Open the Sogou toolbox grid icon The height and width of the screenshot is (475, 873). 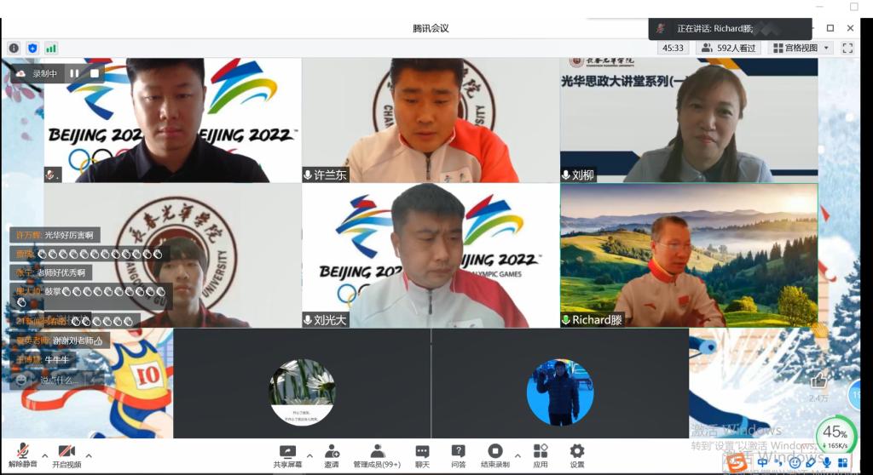[843, 462]
